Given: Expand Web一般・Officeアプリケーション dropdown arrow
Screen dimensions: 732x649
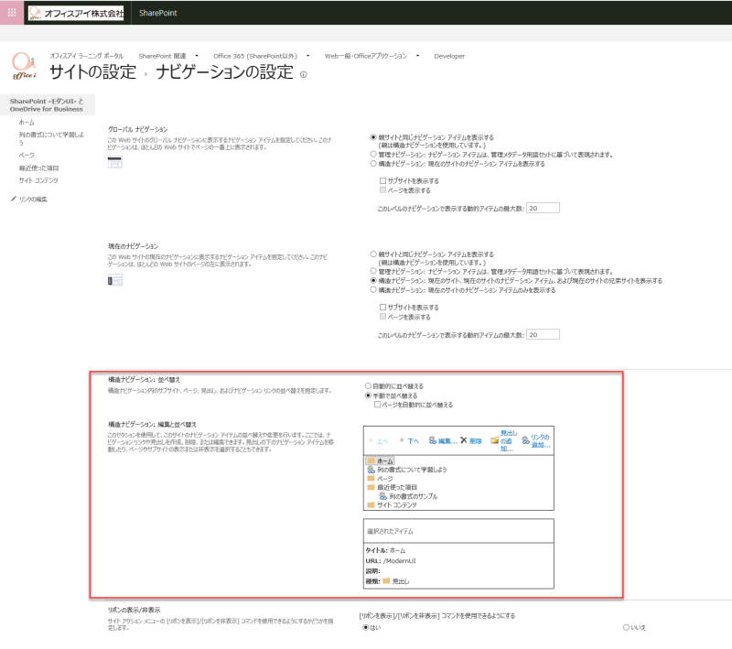Looking at the screenshot, I should pyautogui.click(x=417, y=56).
